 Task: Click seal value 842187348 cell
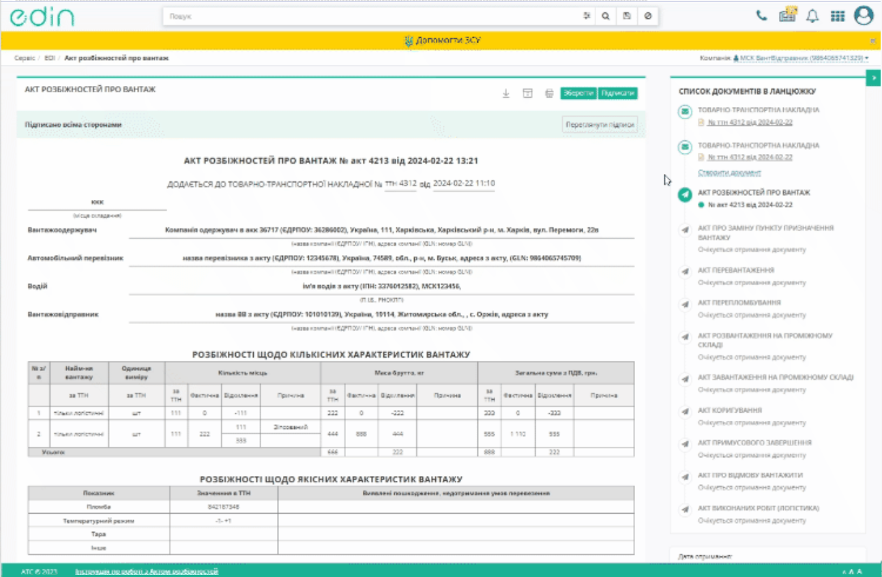(224, 507)
